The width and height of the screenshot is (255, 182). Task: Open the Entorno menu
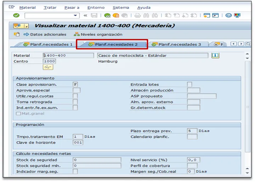point(96,7)
